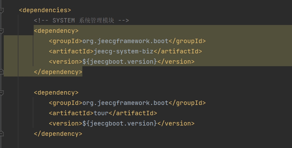Collapse the dependencies block fold marker
The image size is (292, 148).
point(2,10)
